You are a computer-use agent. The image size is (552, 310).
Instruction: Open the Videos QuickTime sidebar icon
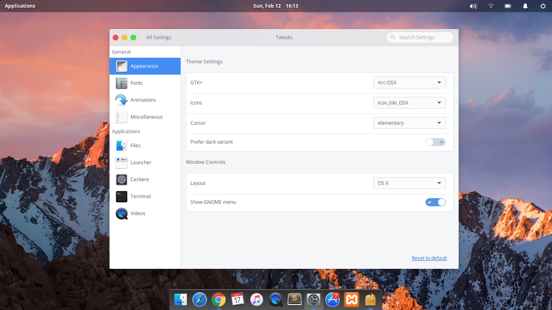click(x=122, y=214)
